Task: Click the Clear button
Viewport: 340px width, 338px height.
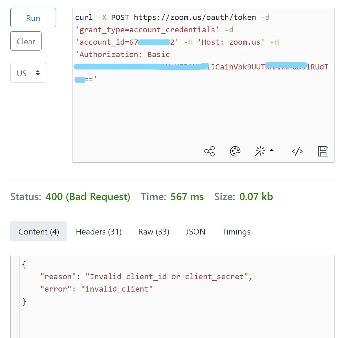Action: tap(26, 41)
